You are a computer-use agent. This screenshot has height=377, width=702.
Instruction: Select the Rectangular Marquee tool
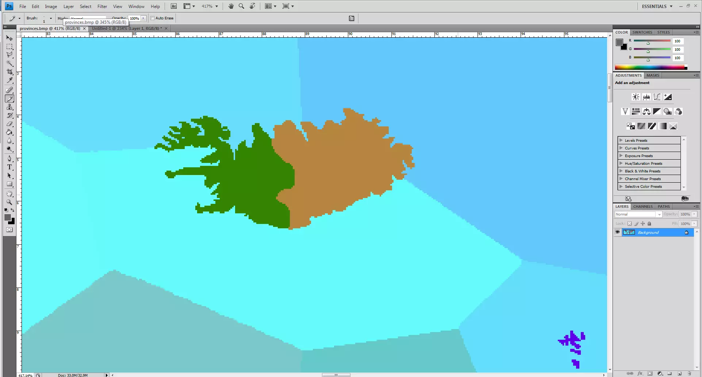[9, 47]
